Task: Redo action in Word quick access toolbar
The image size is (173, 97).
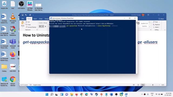Action: coord(30,15)
